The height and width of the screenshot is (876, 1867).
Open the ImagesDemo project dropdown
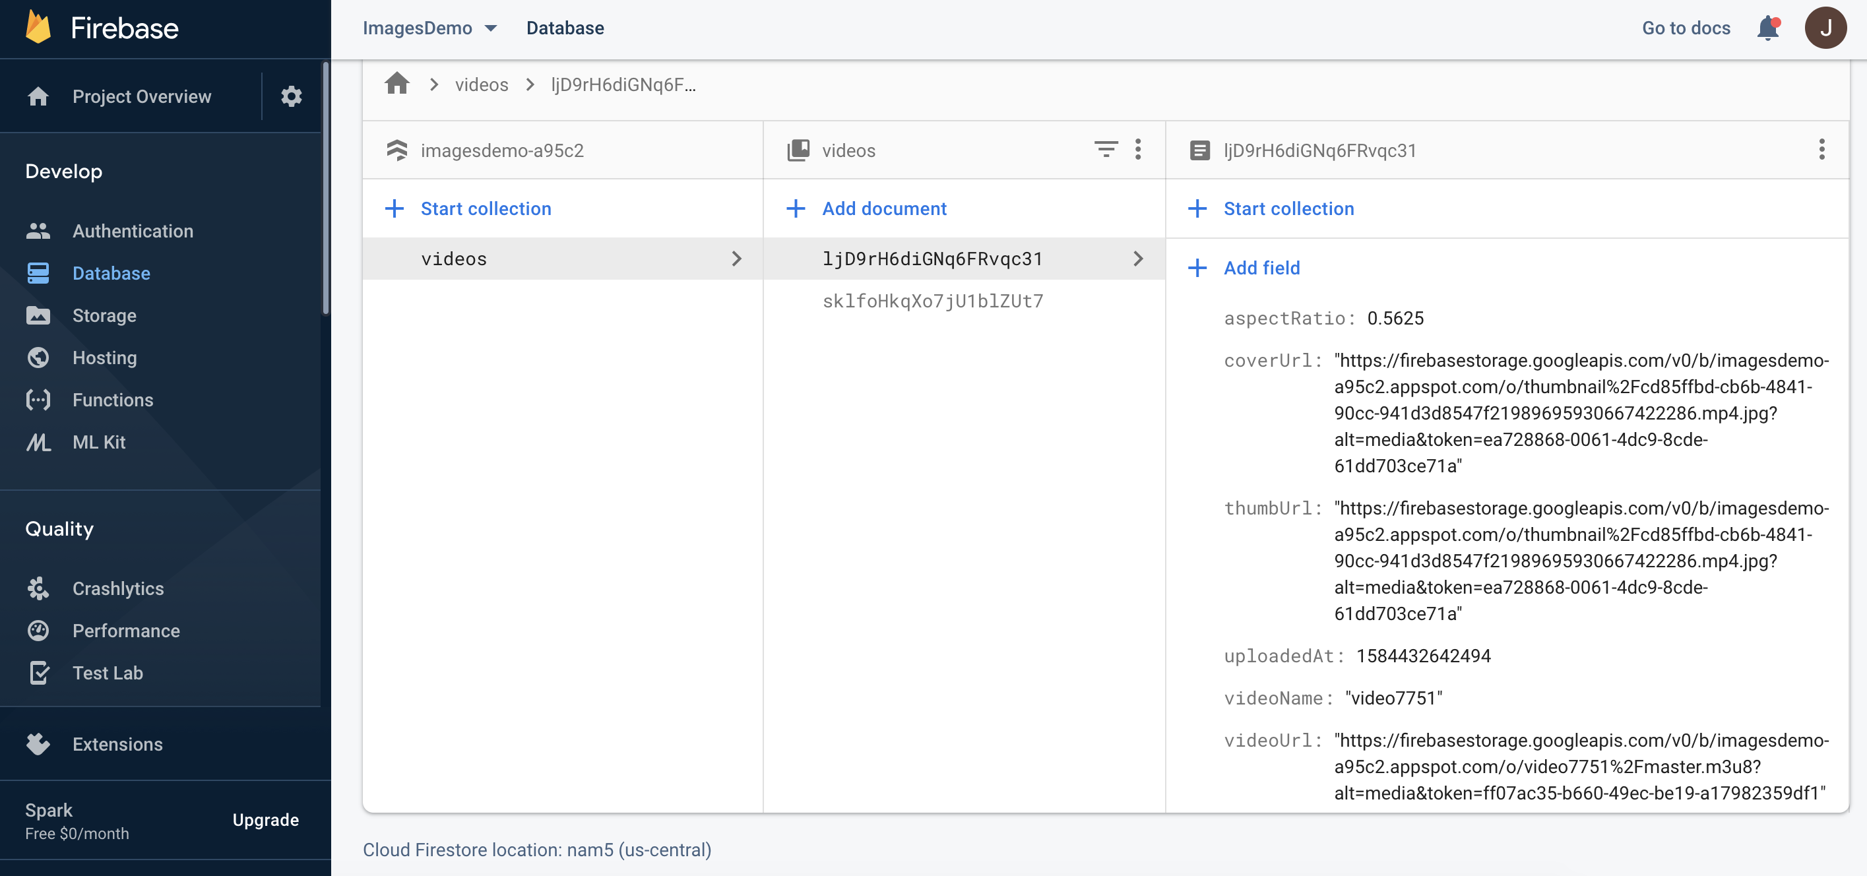click(429, 28)
